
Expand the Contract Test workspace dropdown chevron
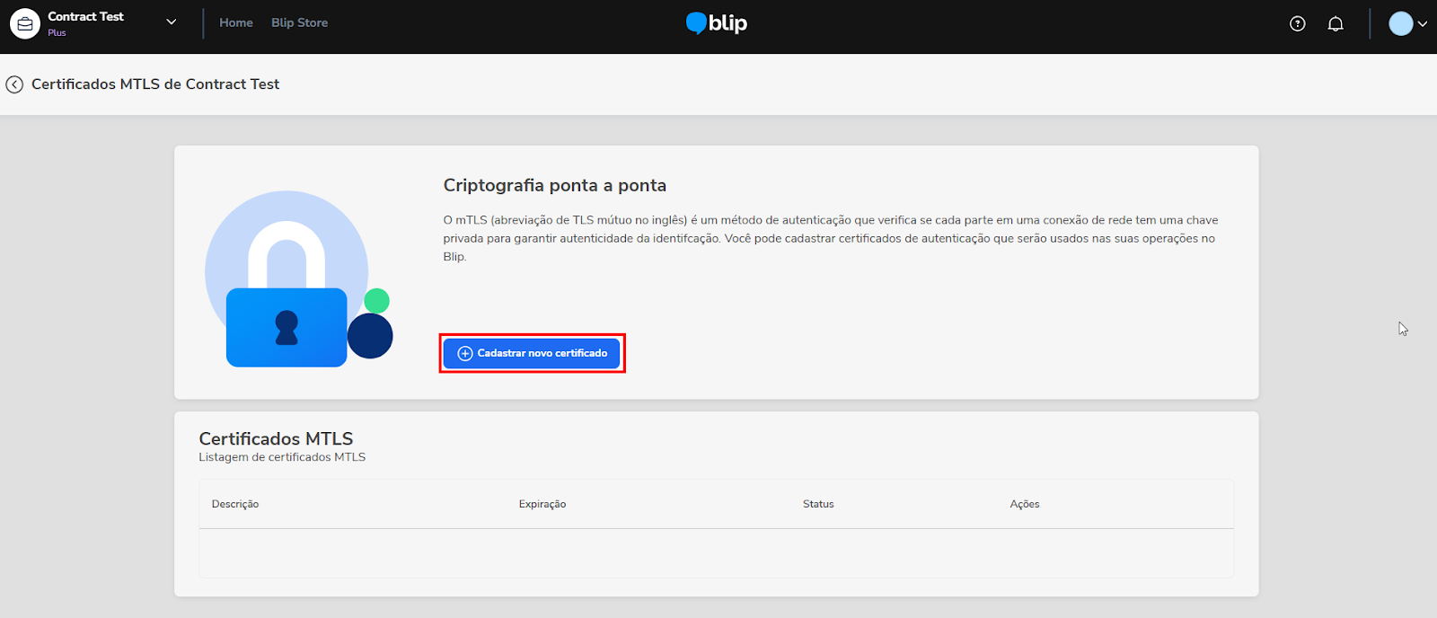coord(172,22)
